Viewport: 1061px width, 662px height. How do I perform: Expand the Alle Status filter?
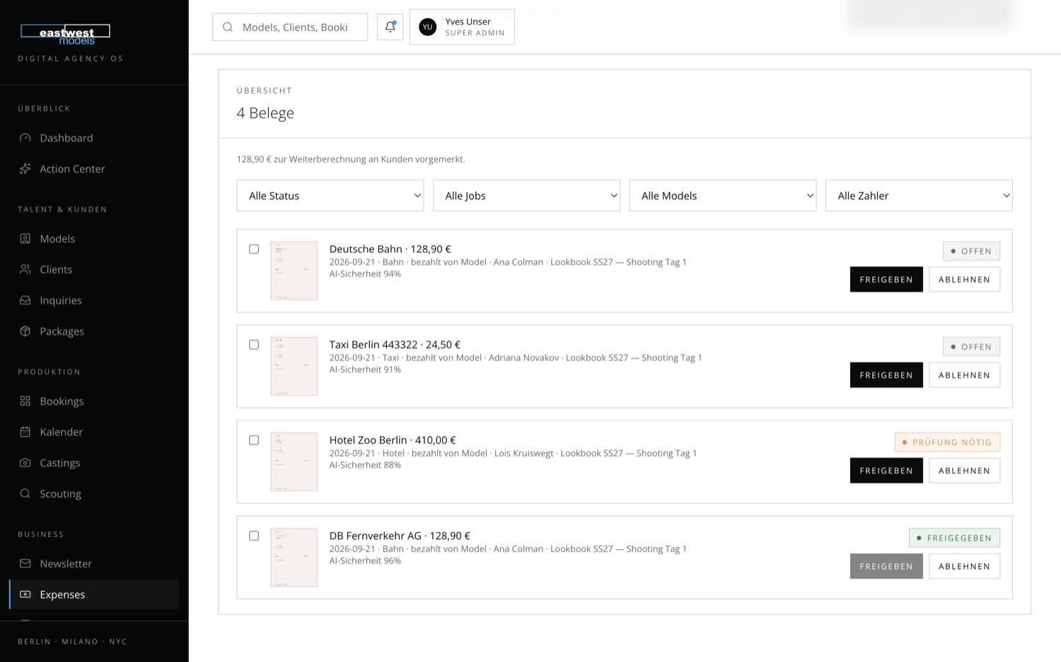(330, 196)
